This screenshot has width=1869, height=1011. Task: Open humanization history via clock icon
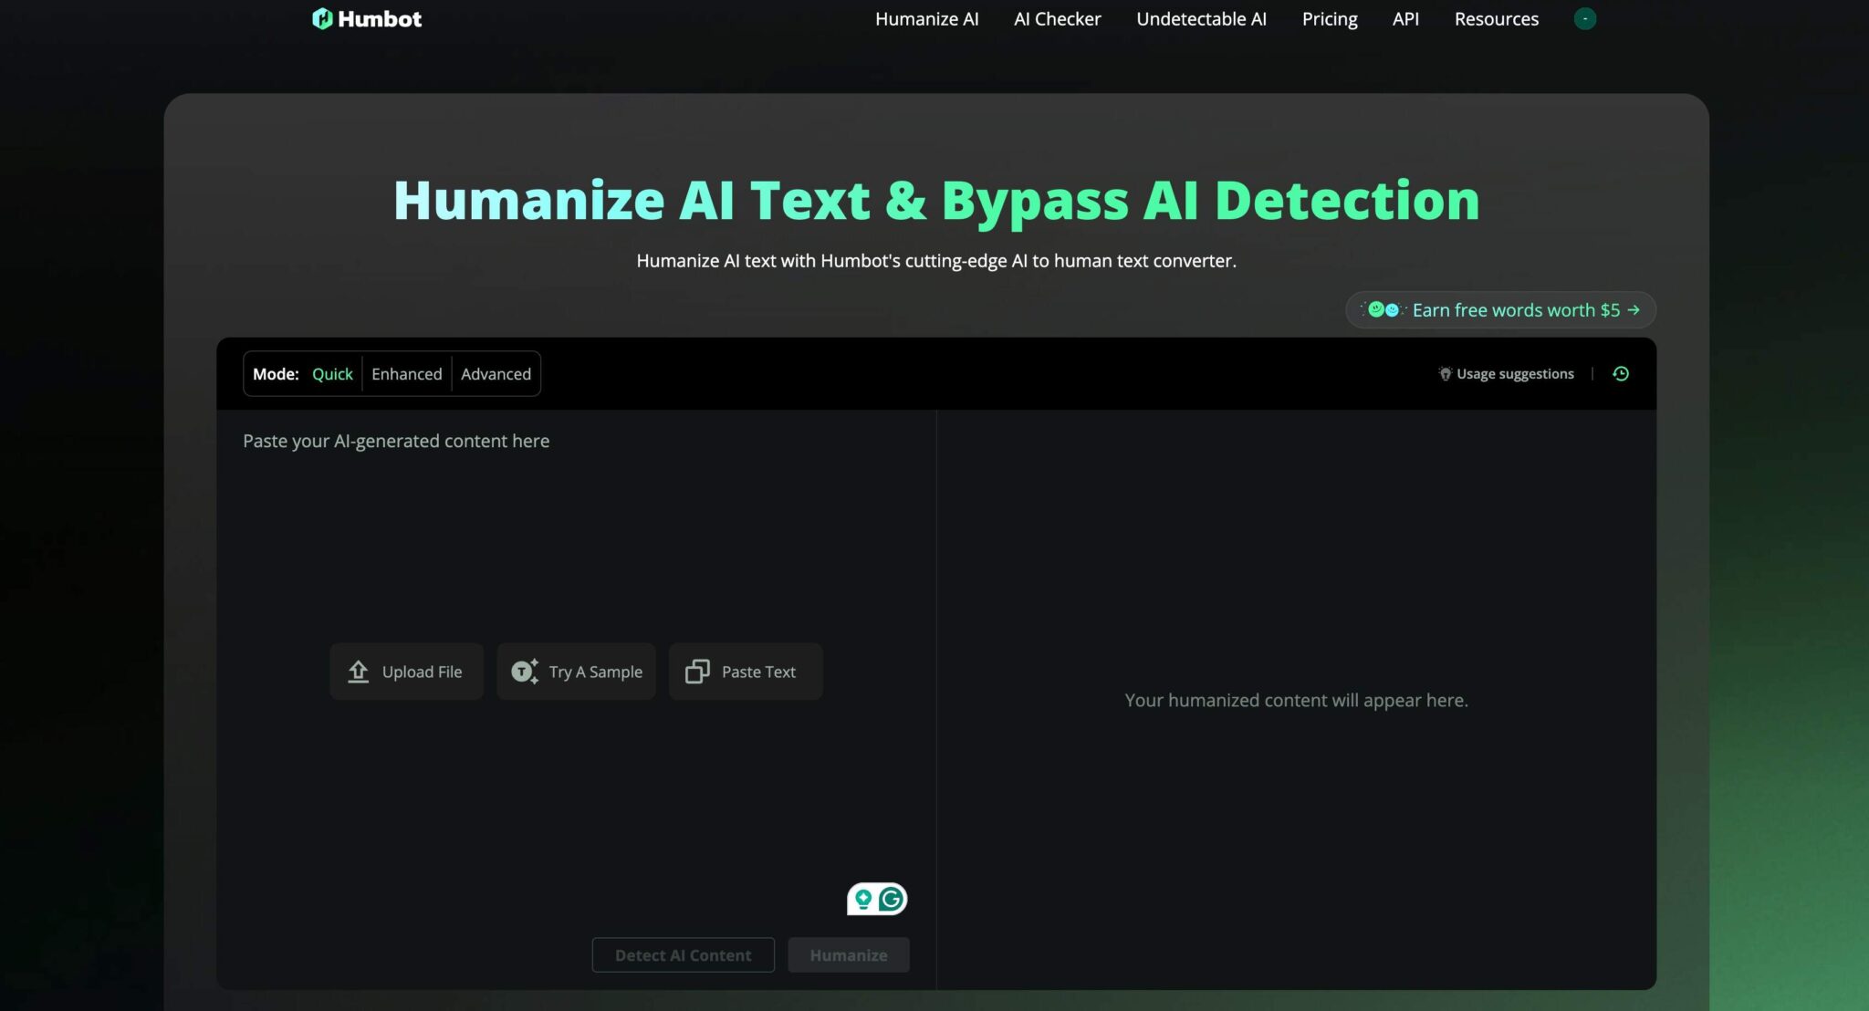click(1622, 373)
